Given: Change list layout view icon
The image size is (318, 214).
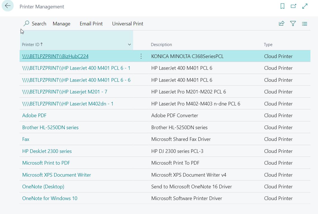Looking at the screenshot, I should [x=304, y=24].
